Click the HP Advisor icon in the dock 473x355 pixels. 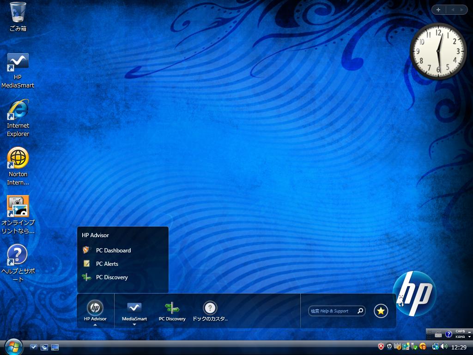tap(95, 308)
